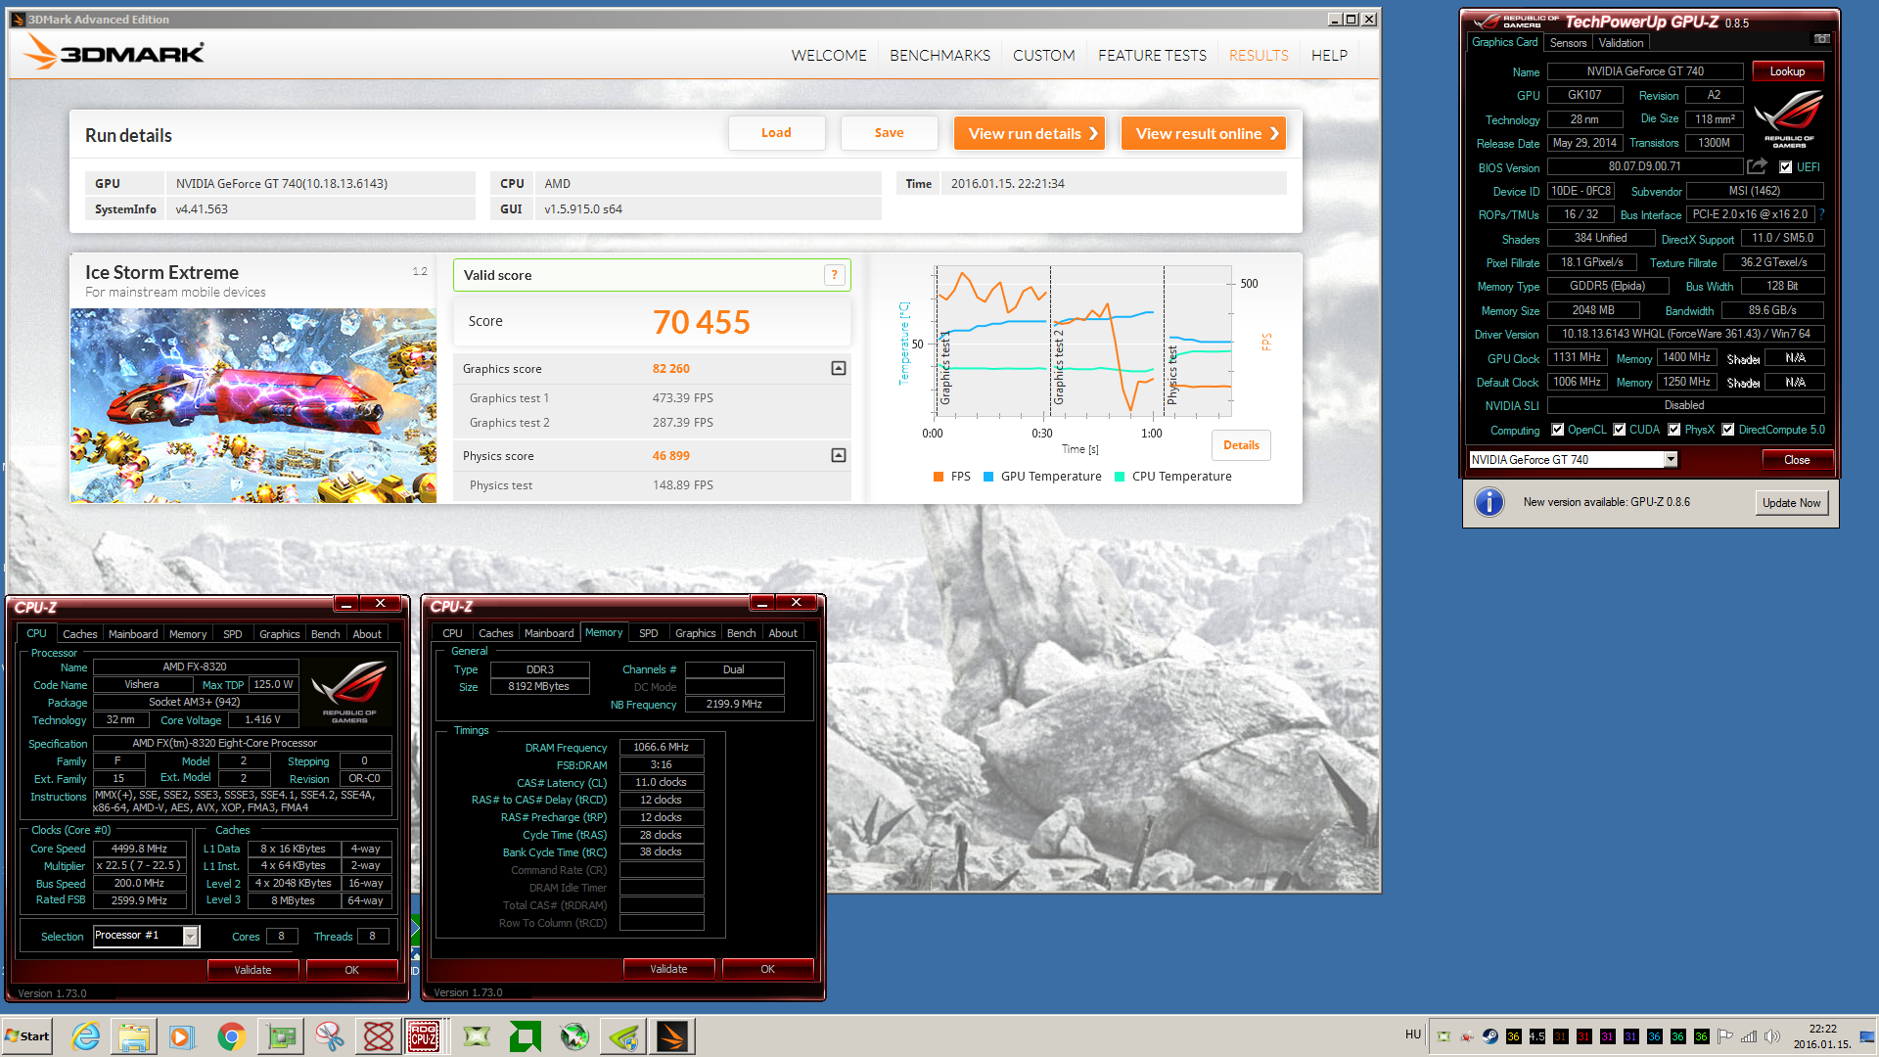This screenshot has height=1057, width=1879.
Task: Click the GPU-Z screenshot camera icon
Action: point(1822,39)
